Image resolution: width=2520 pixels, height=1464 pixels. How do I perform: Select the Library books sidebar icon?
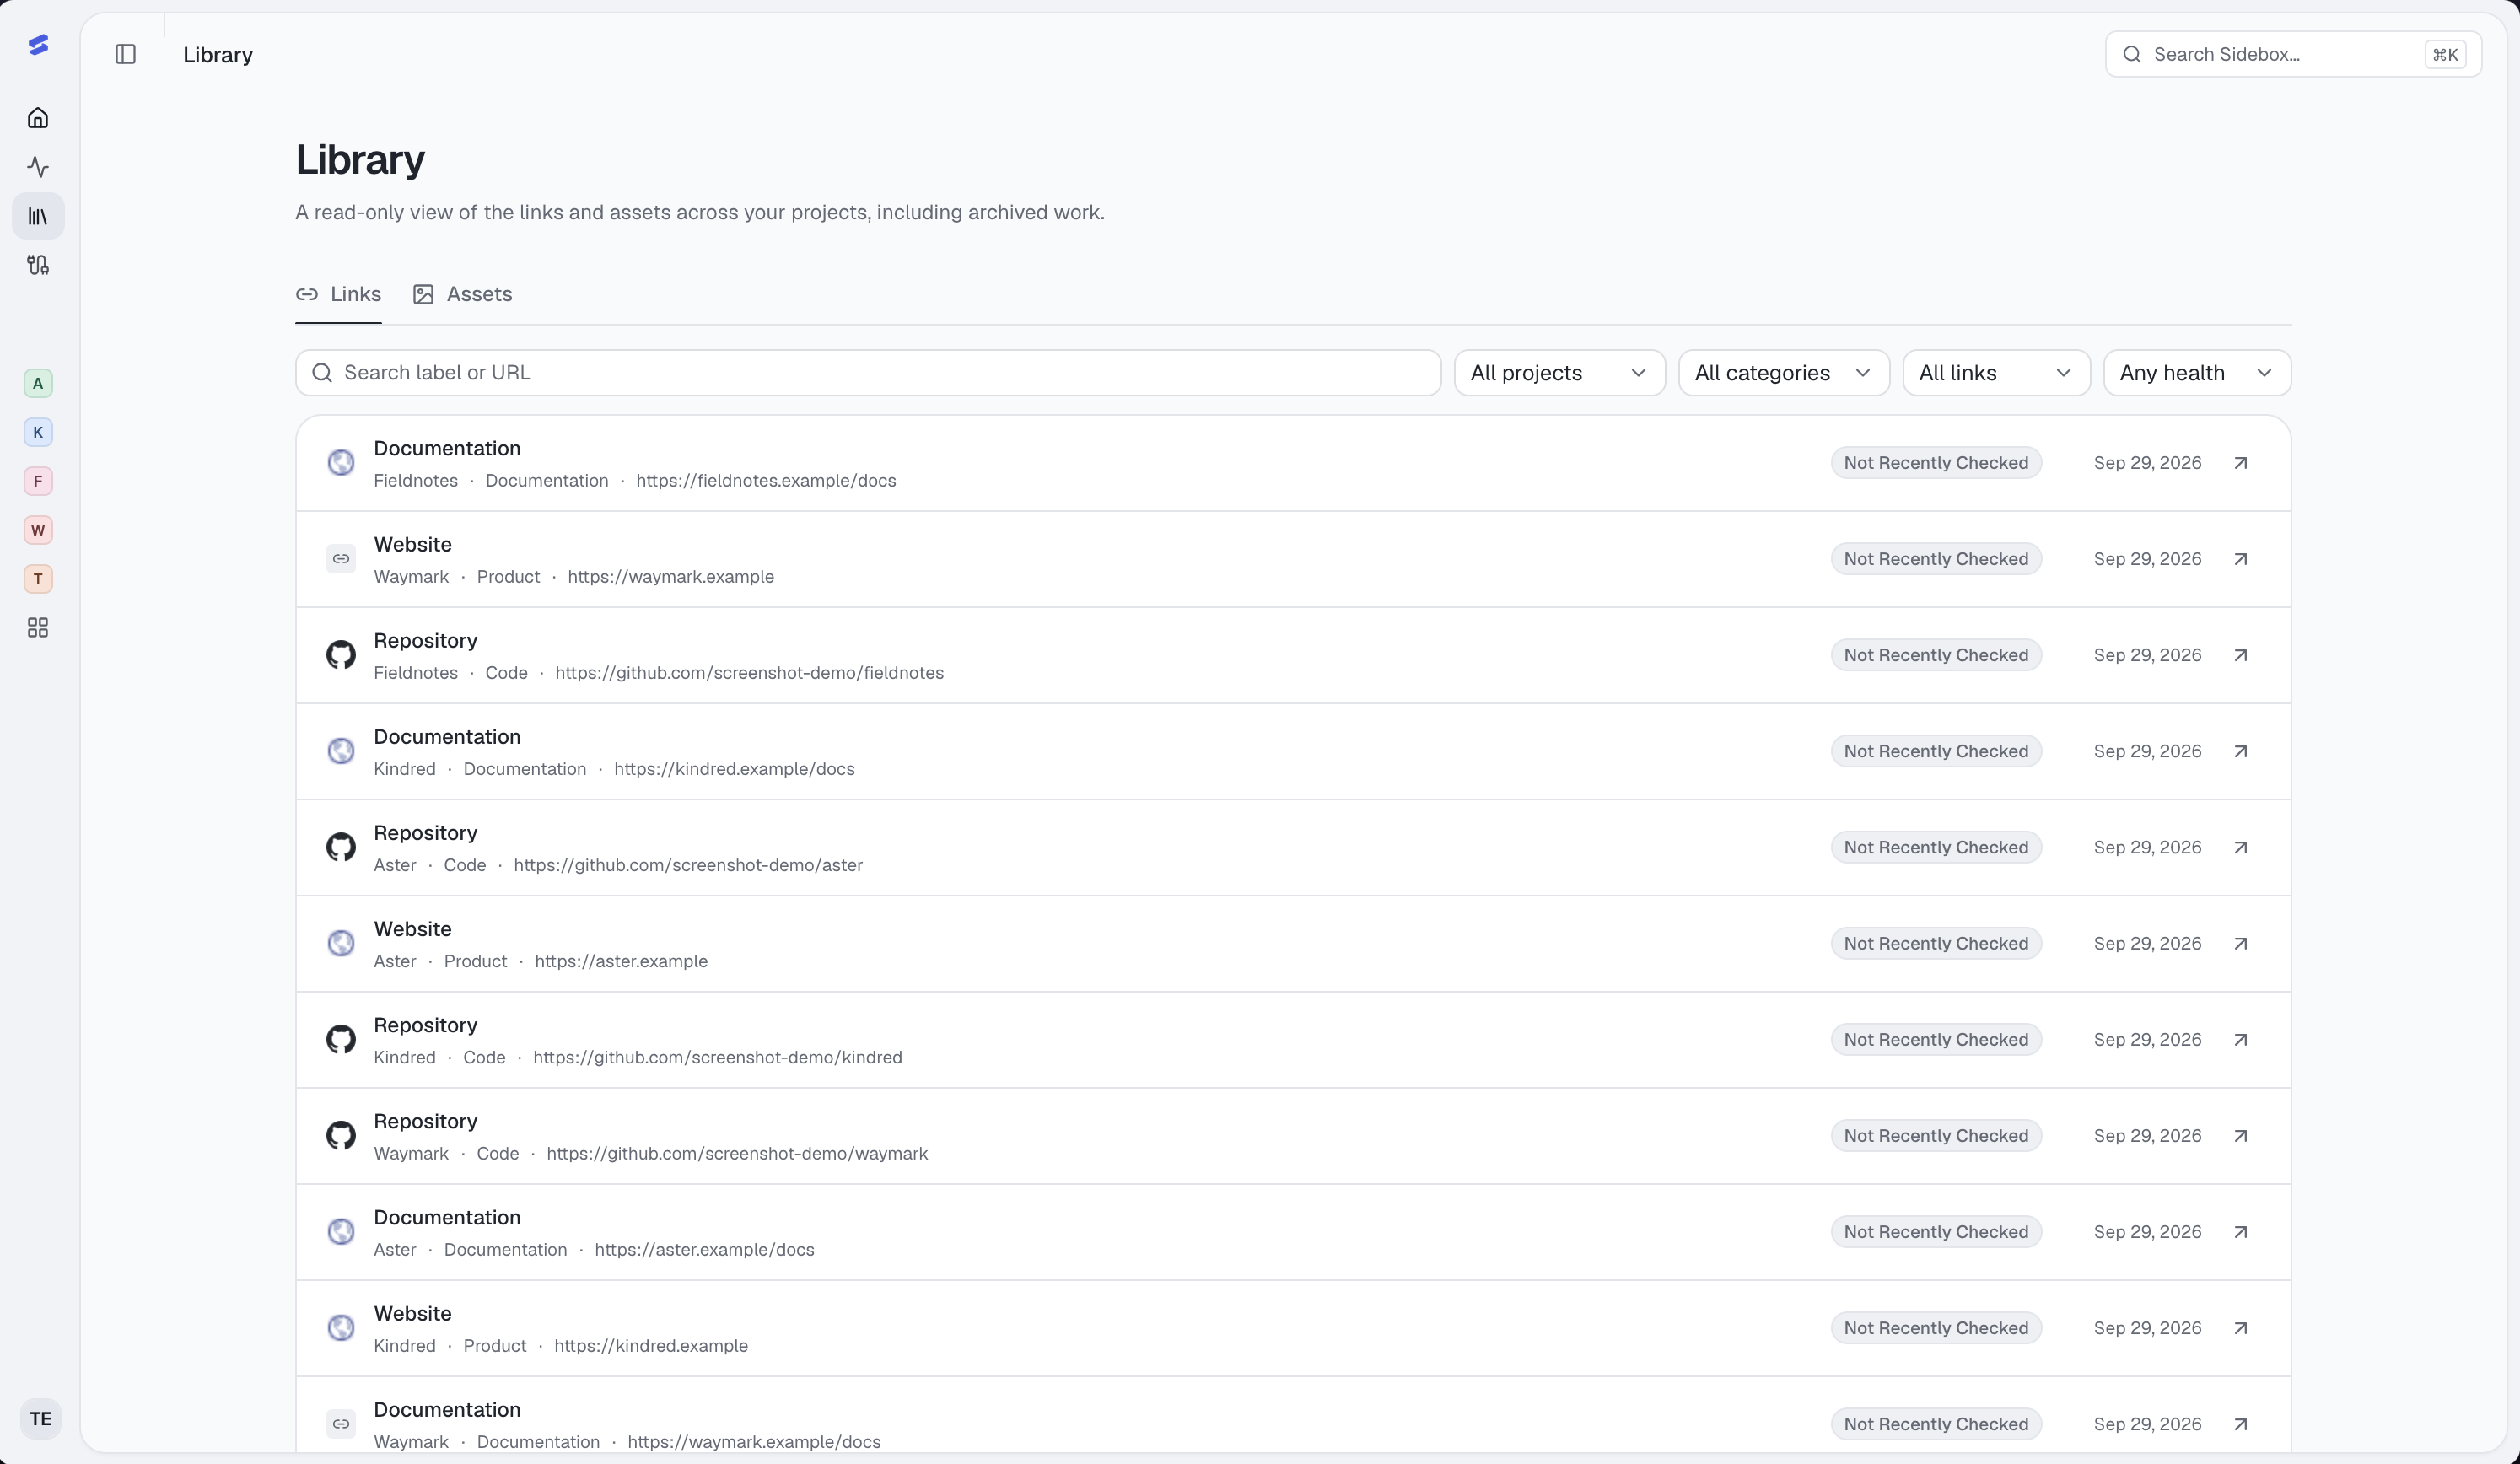coord(38,216)
